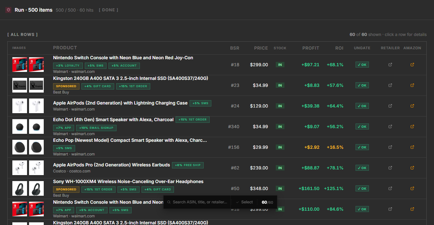Viewport: 434px width, 225px height.
Task: Click the IN stock badge on AirPods Pro row
Action: (280, 168)
